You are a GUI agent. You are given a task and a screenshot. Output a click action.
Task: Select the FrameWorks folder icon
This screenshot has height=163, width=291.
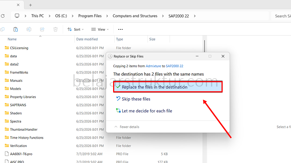point(7,72)
